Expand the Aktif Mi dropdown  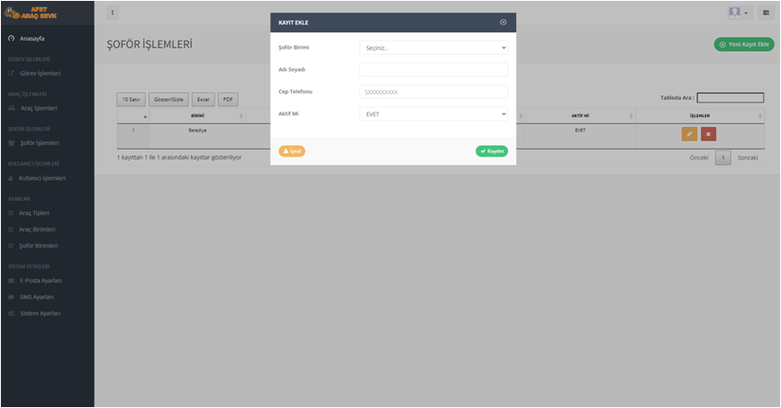433,114
